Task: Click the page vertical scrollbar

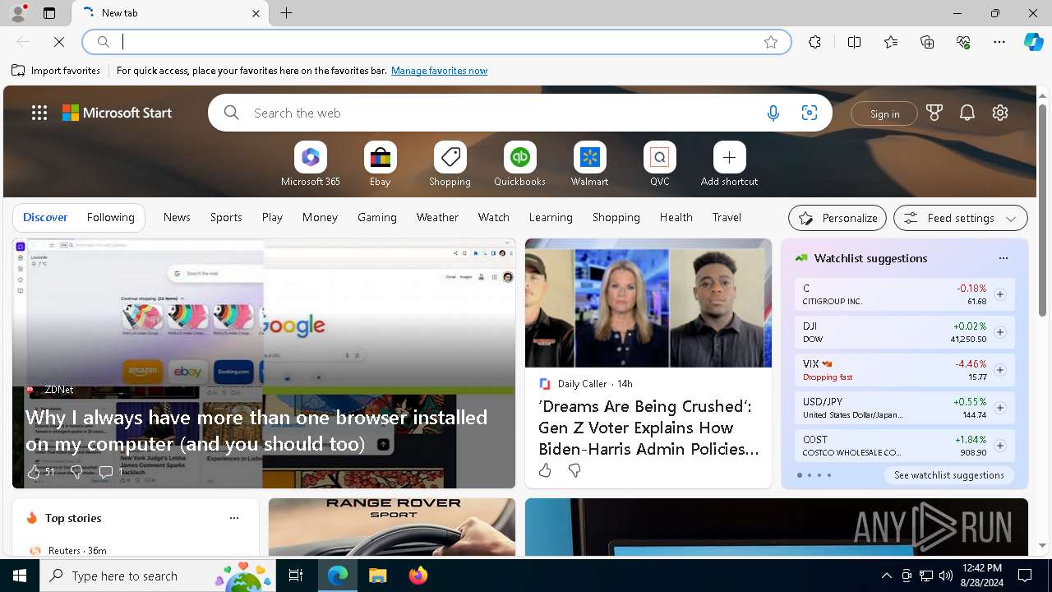Action: point(1042,211)
